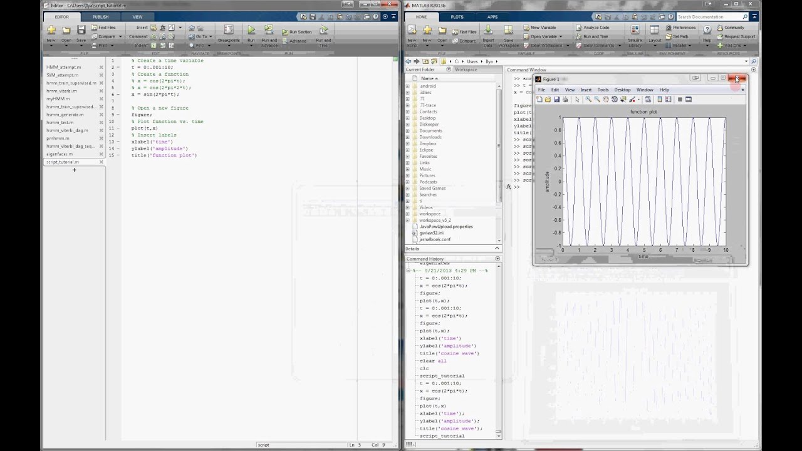Click Zoom Out tool in Figure 1
This screenshot has height=451, width=802.
tap(596, 100)
